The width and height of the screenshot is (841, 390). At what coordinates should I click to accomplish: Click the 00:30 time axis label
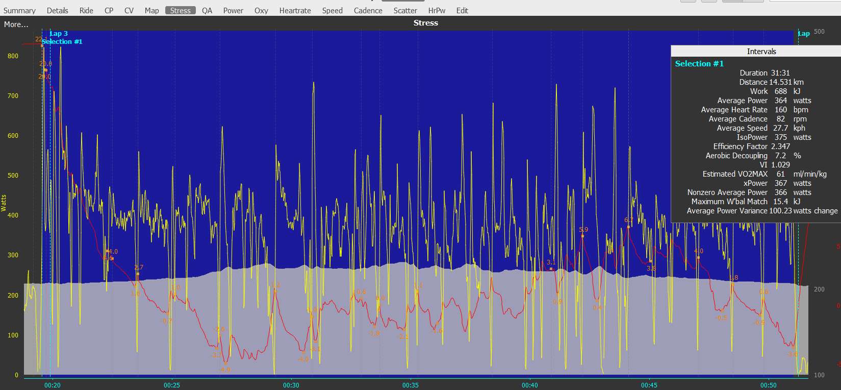[291, 385]
